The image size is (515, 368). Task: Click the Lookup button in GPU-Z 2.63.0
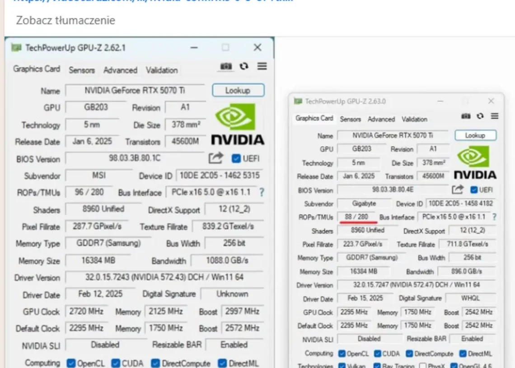pos(475,135)
